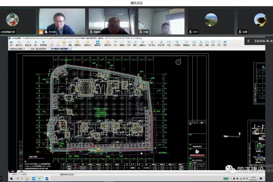273x182 pixels.
Task: Open the 最近打开 recent files list
Action: click(19, 43)
